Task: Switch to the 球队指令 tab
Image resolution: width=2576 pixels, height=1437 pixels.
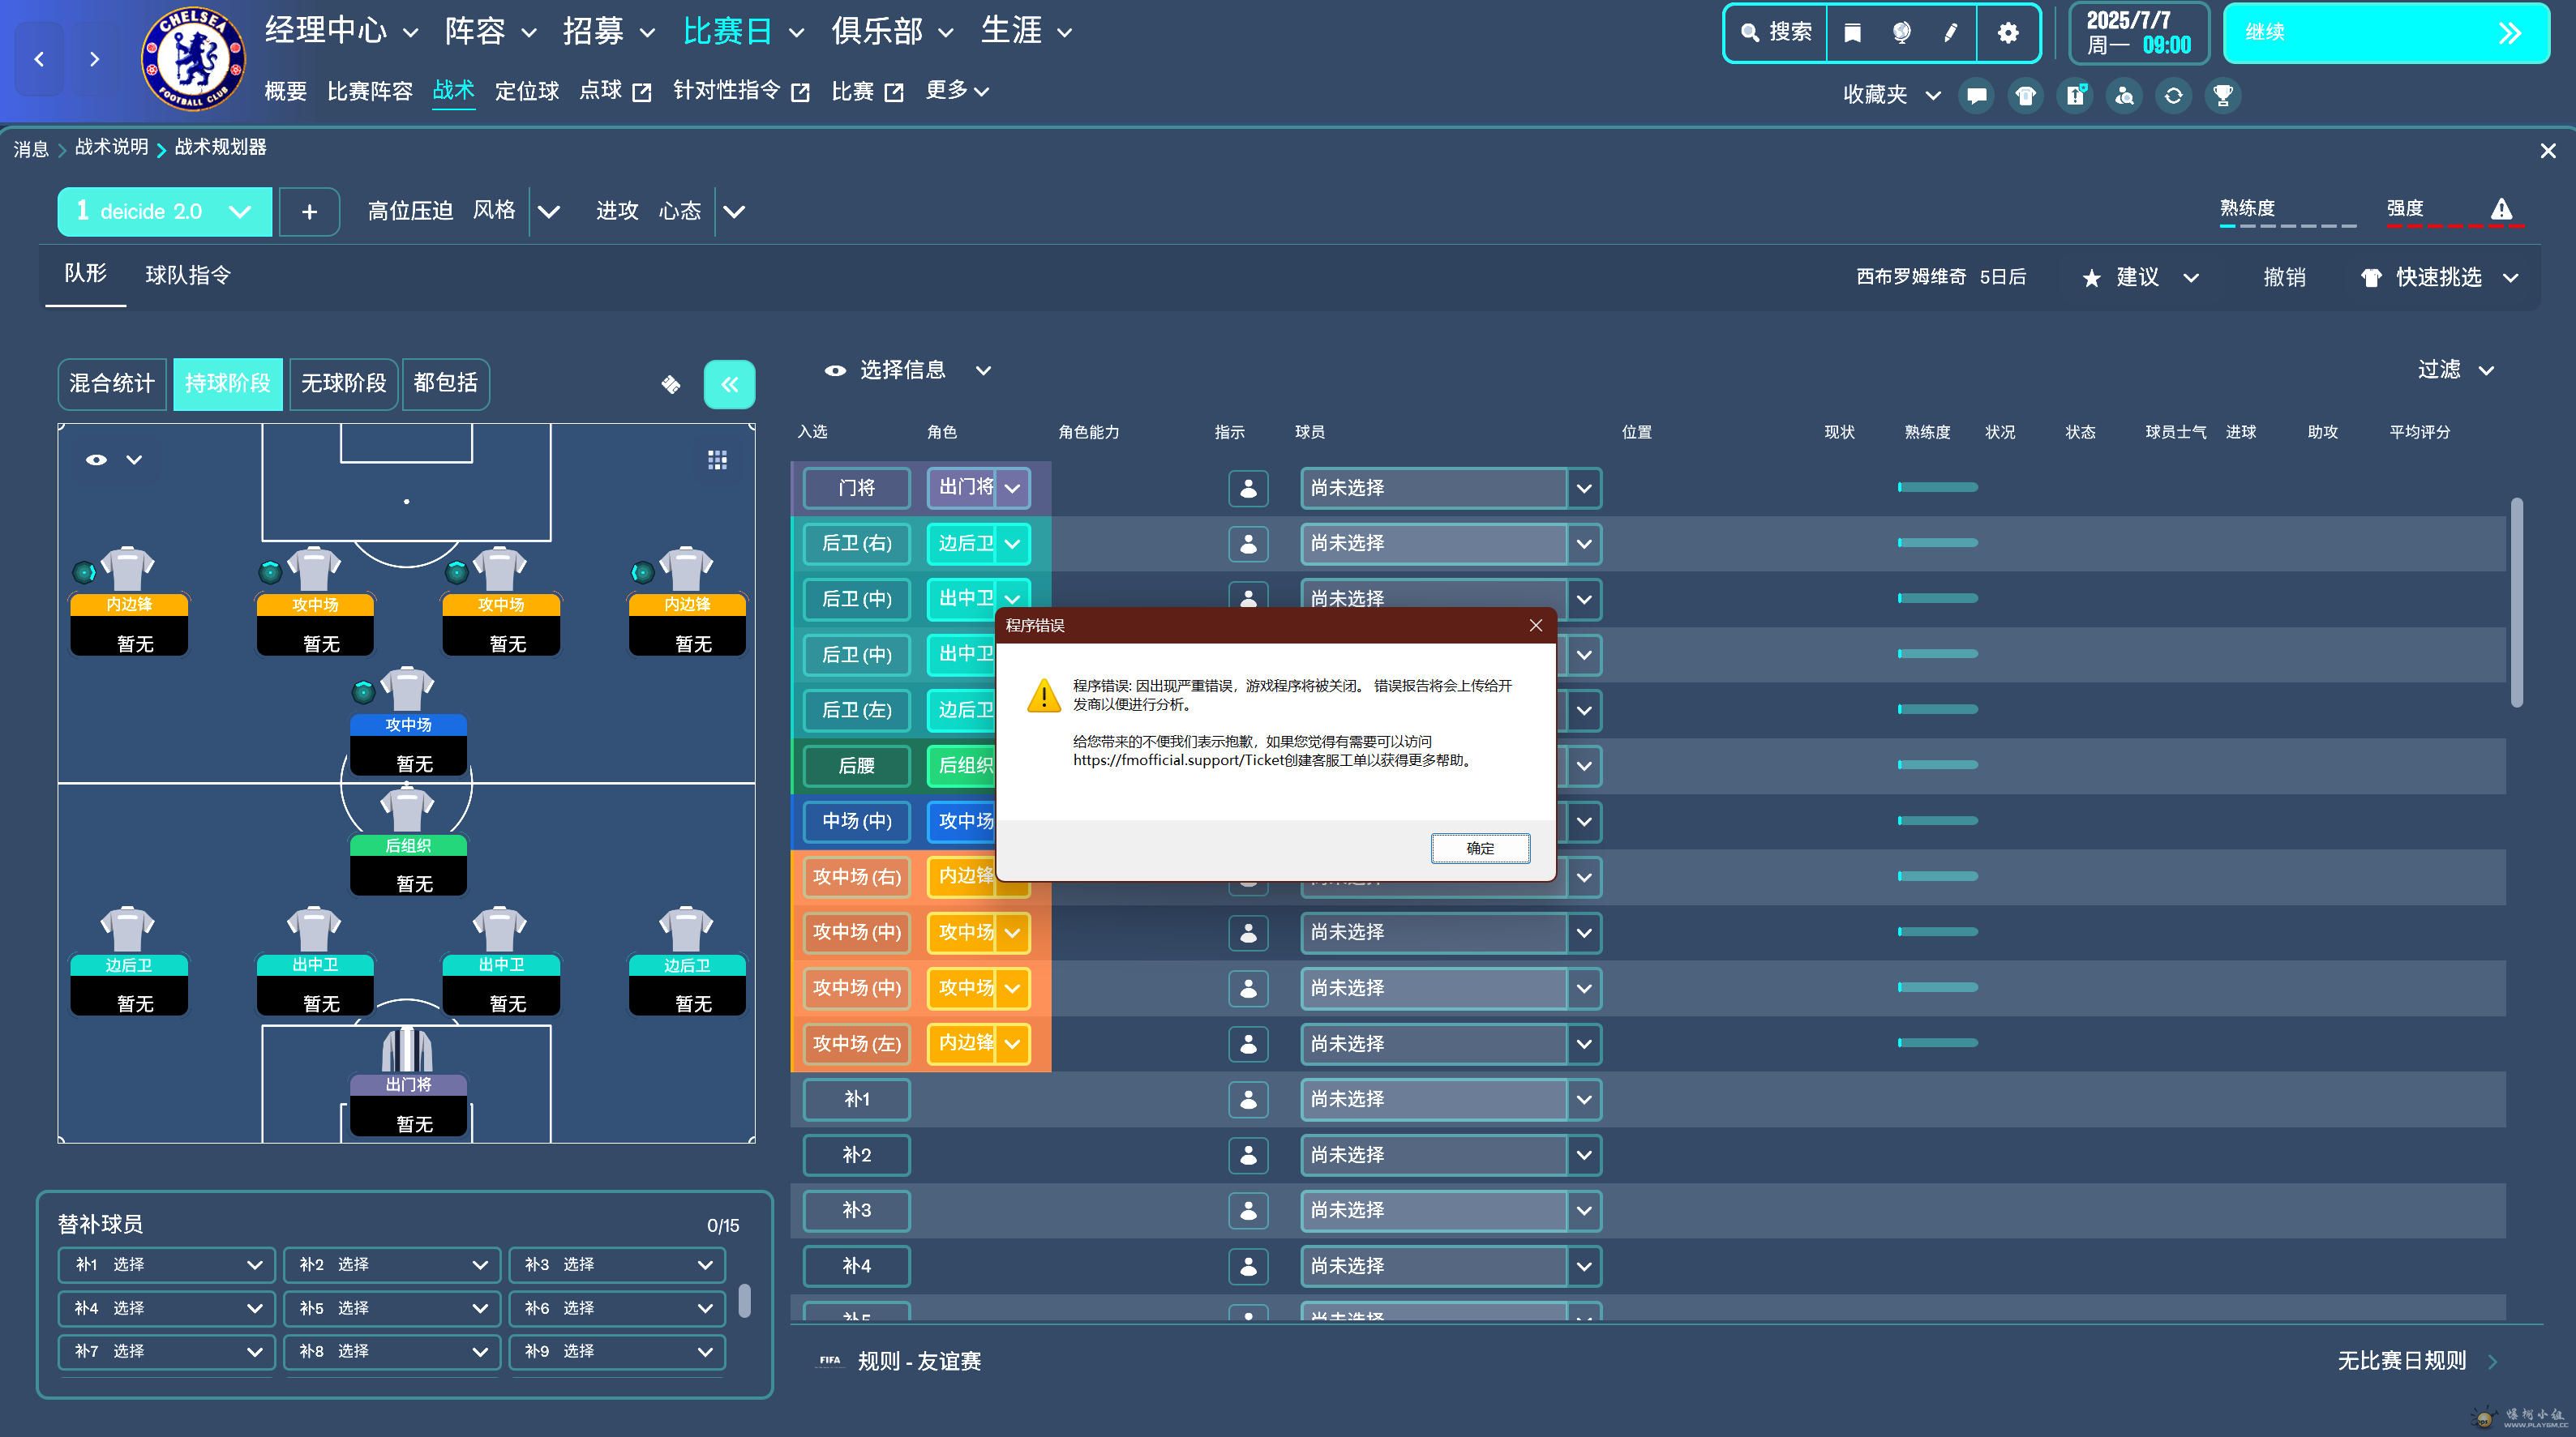Action: [x=188, y=276]
